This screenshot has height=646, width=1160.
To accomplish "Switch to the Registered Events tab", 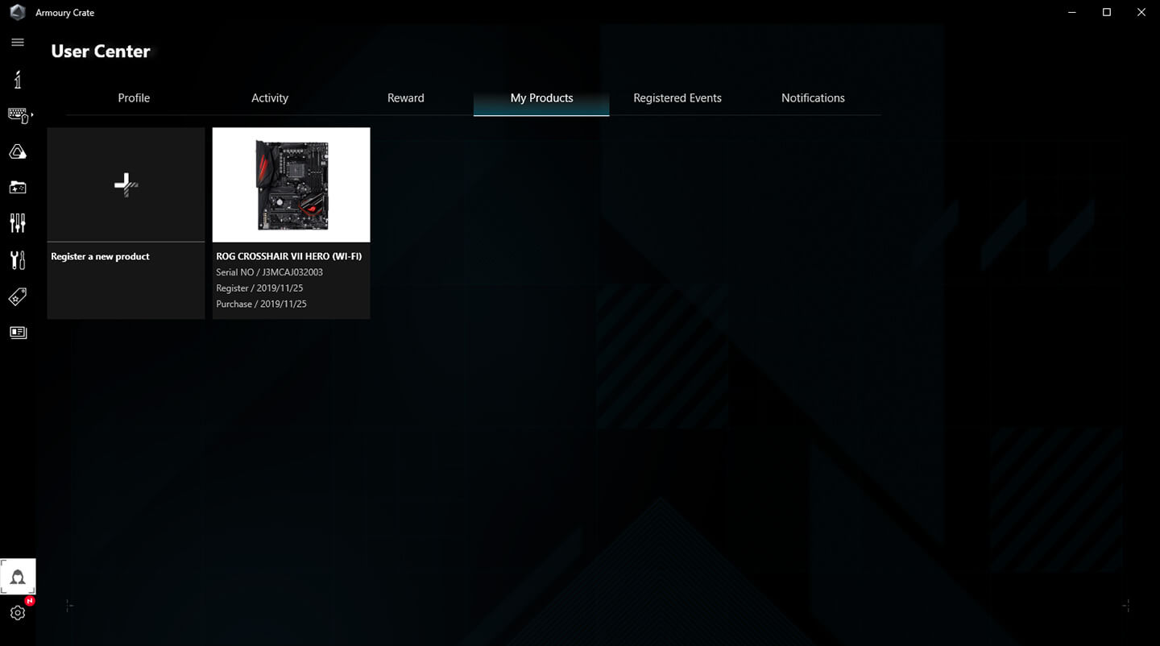I will click(677, 98).
